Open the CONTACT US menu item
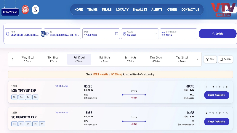 (x=190, y=10)
